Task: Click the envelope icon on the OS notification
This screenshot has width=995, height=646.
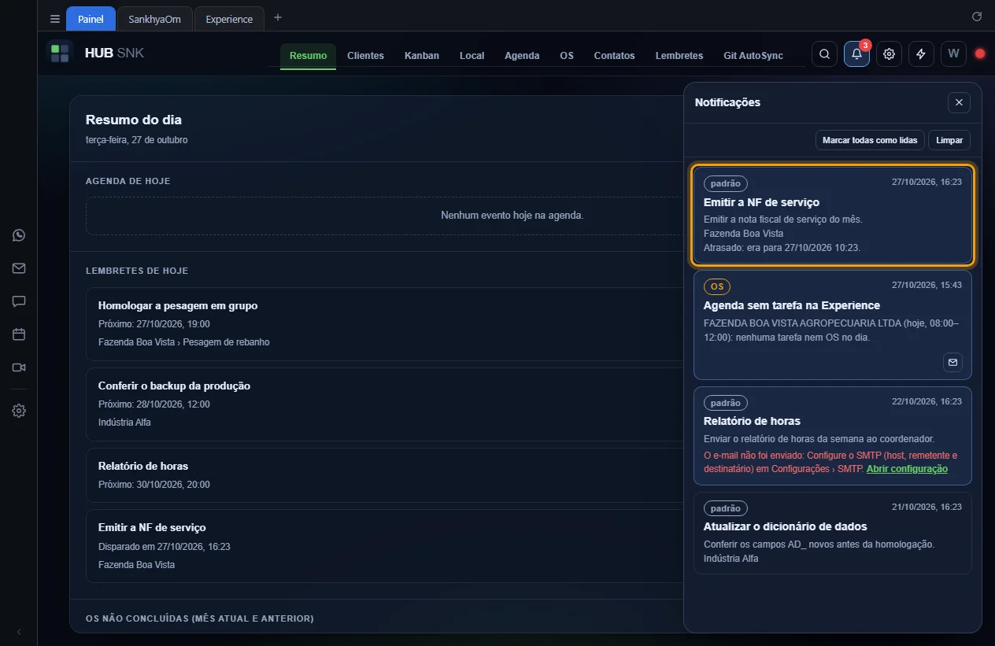Action: [x=952, y=362]
